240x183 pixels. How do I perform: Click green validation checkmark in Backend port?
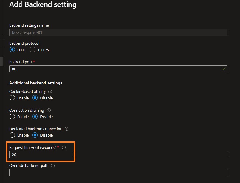tap(224, 69)
